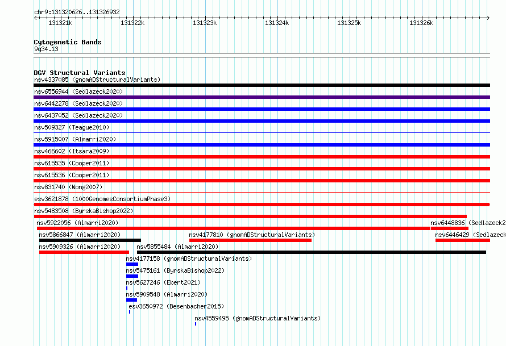Open nsv5922056 (Almarri2020) label
Image resolution: width=506 pixels, height=346 pixels.
[x=77, y=223]
